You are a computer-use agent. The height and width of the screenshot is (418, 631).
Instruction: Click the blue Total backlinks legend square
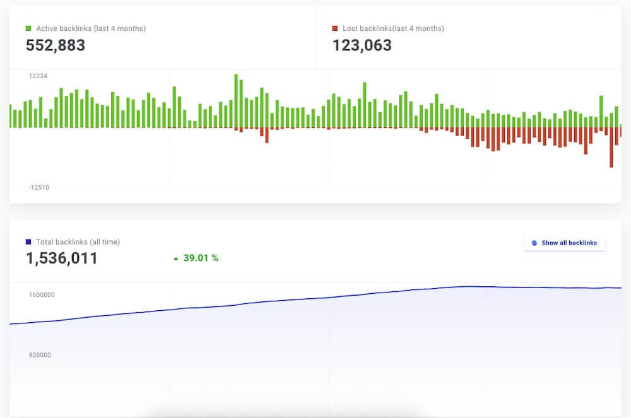(28, 241)
